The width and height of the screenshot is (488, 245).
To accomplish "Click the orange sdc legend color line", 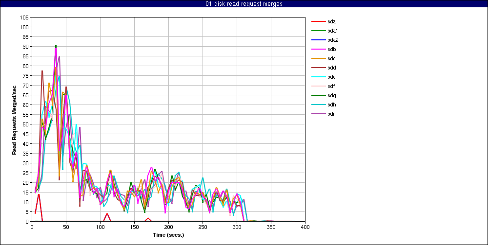I will pyautogui.click(x=318, y=59).
